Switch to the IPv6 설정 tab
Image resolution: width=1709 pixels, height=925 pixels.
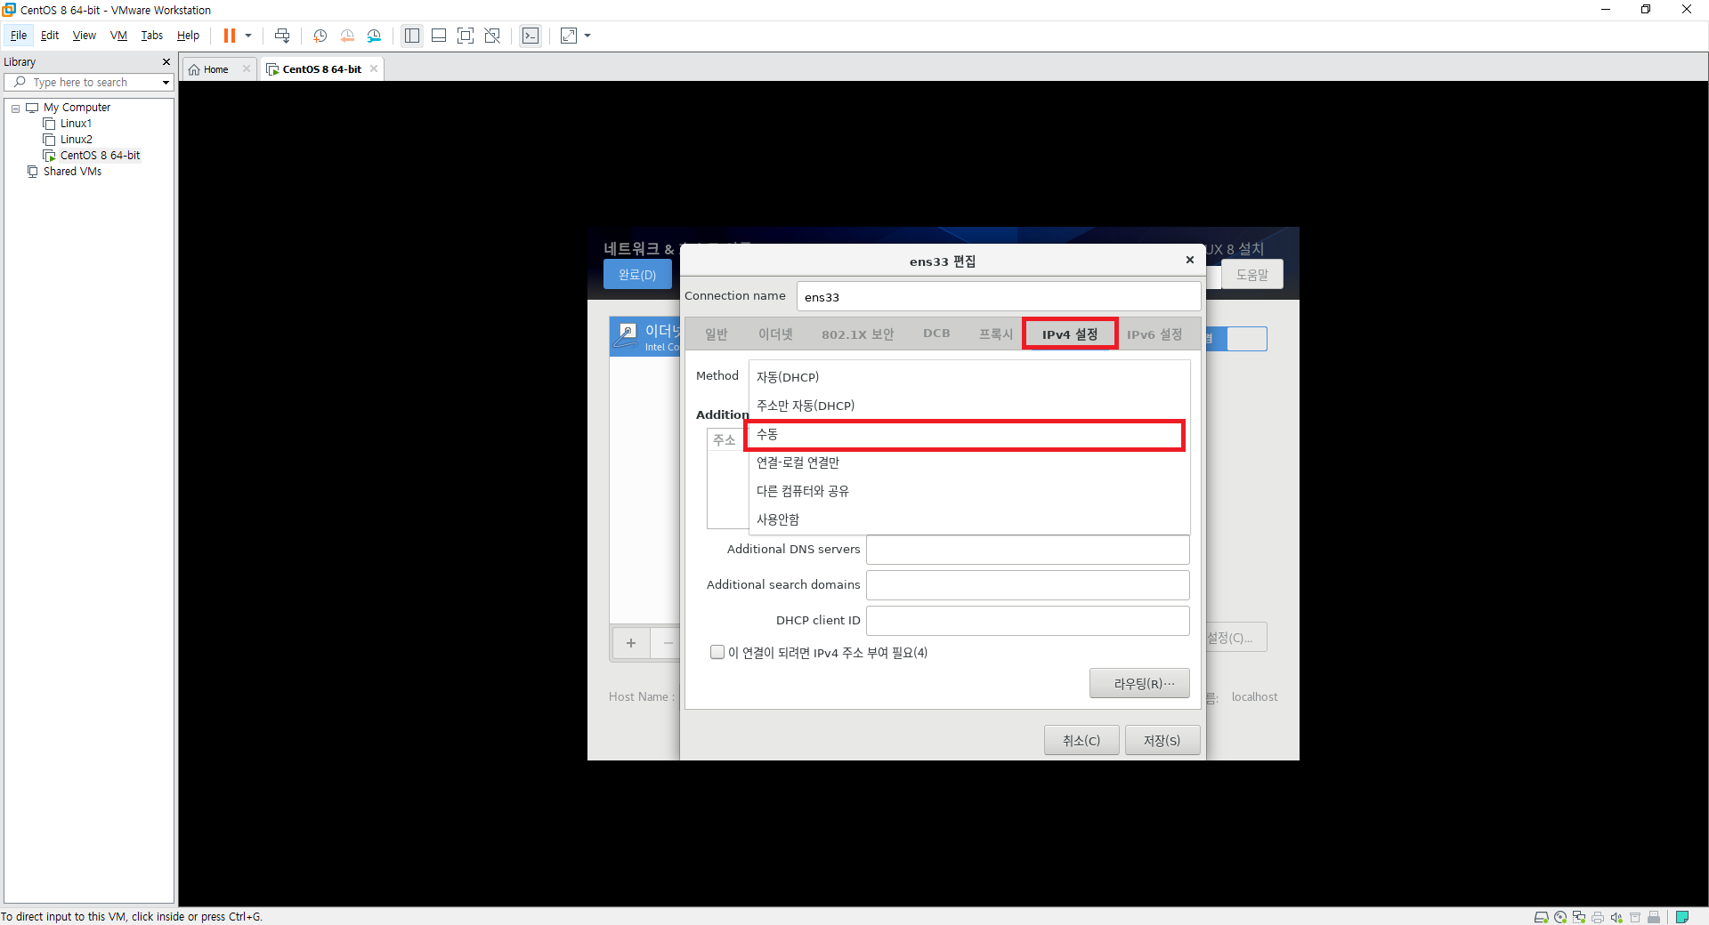click(1154, 334)
